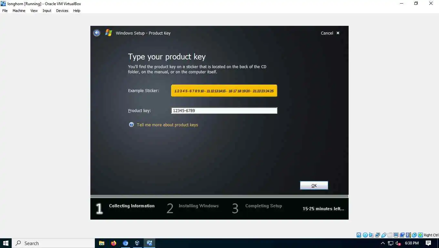This screenshot has width=439, height=248.
Task: Click the Windows flag logo in setup header
Action: click(108, 33)
